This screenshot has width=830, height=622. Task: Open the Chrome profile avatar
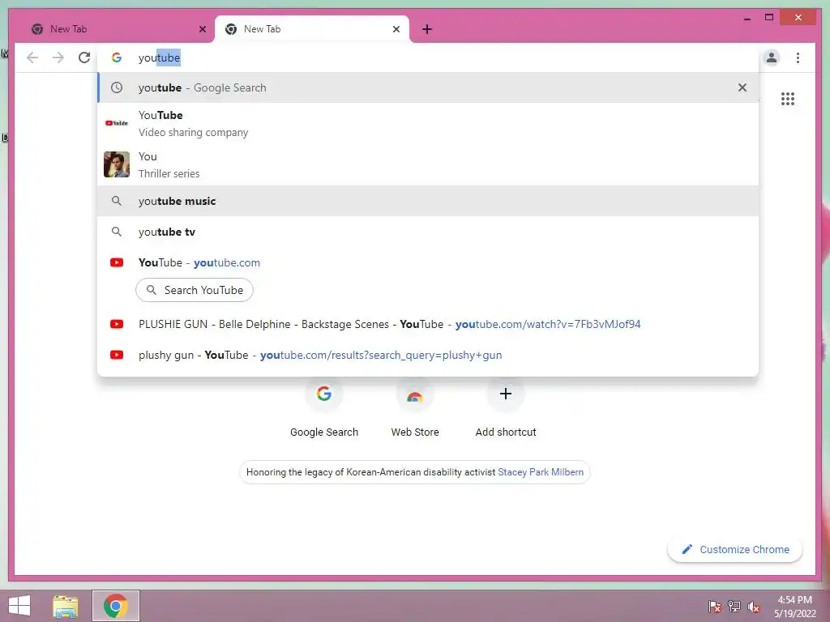coord(772,58)
